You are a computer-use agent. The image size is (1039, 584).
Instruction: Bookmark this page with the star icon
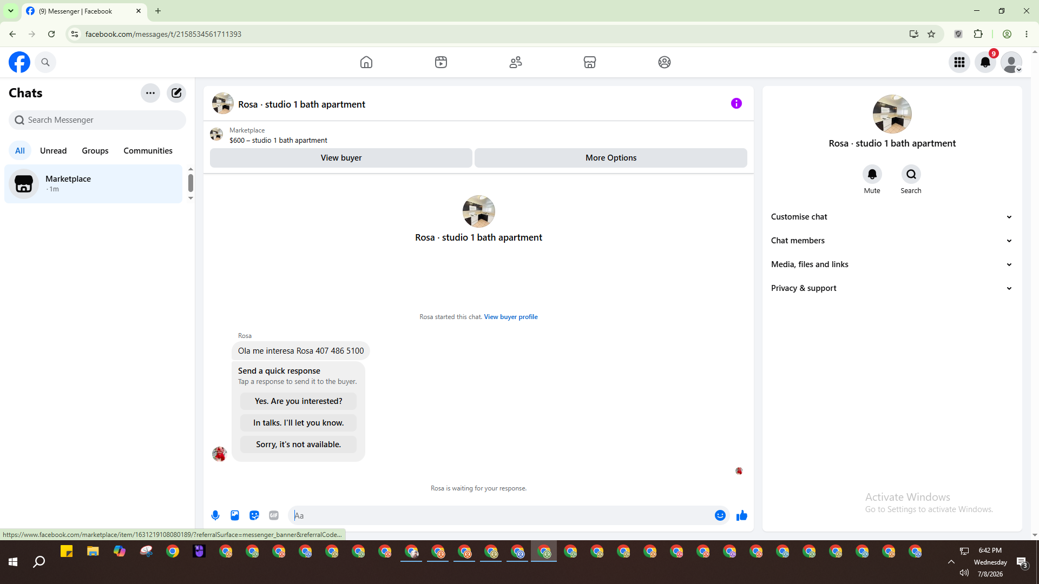tap(931, 34)
